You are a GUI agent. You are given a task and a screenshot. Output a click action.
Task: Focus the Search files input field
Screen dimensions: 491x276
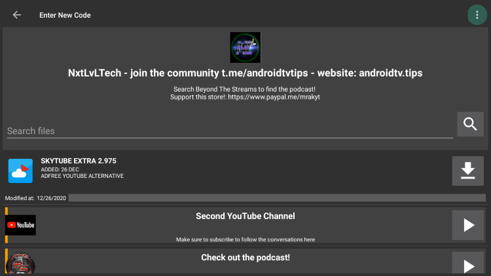click(230, 131)
